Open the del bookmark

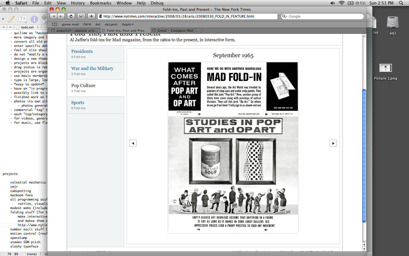[x=98, y=24]
